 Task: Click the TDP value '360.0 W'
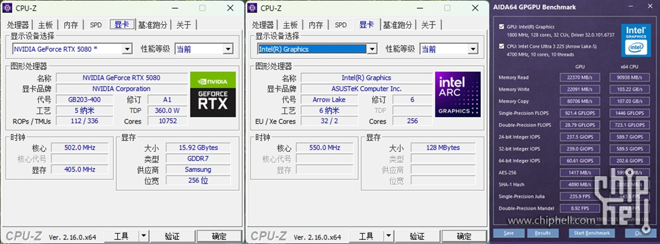click(168, 110)
